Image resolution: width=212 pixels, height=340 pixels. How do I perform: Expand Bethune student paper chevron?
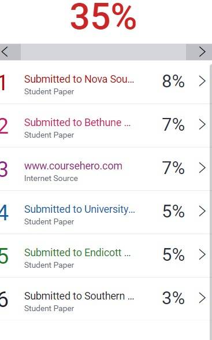(202, 125)
